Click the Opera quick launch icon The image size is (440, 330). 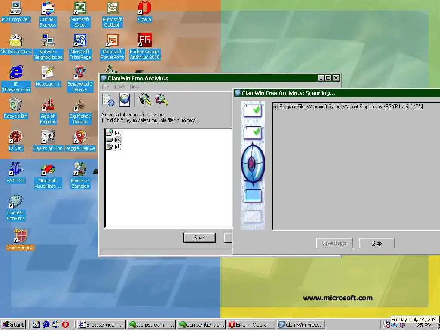[65, 325]
